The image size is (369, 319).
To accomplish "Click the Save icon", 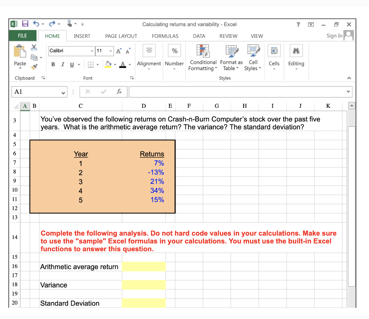I will 25,23.
